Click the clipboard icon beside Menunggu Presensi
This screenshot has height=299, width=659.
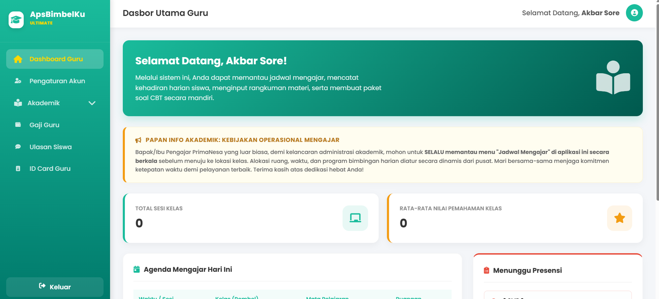pos(486,270)
